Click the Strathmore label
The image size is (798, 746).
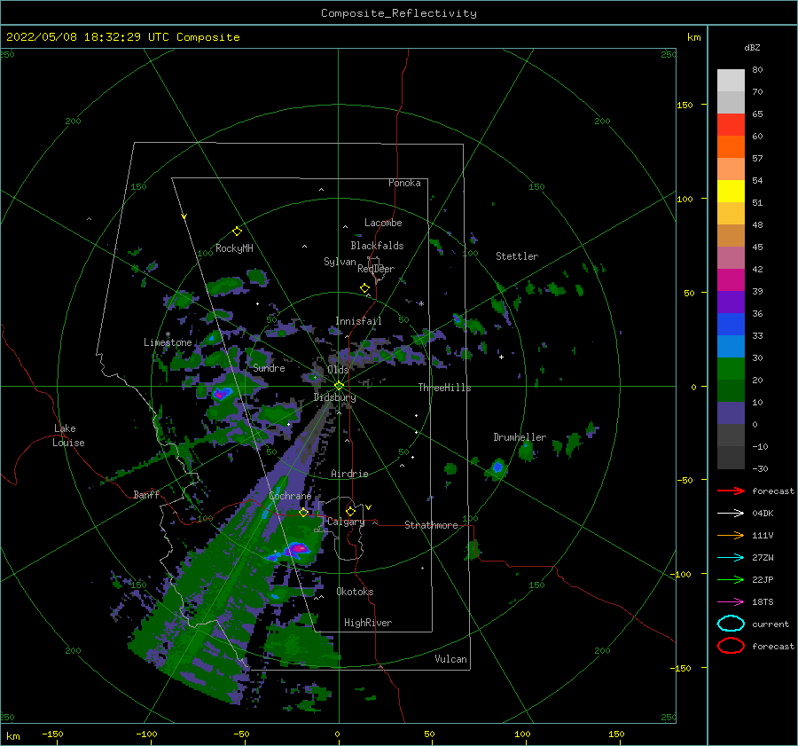pos(431,525)
